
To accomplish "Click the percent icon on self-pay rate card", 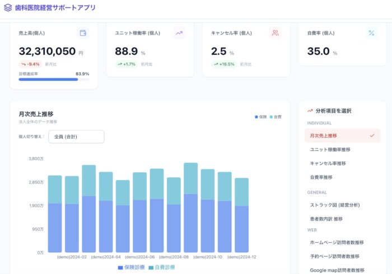I will (x=371, y=33).
